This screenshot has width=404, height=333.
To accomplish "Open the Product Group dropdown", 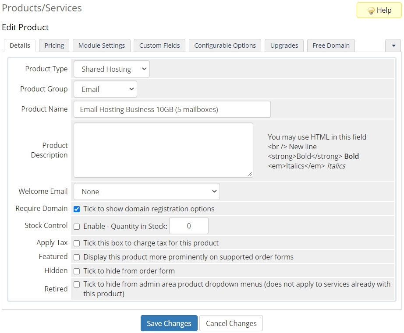I will coord(105,89).
